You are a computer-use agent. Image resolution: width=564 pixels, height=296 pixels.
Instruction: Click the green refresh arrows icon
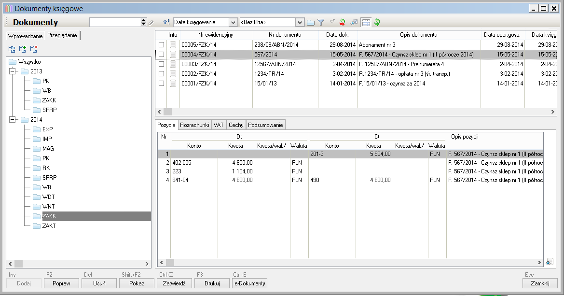(377, 22)
